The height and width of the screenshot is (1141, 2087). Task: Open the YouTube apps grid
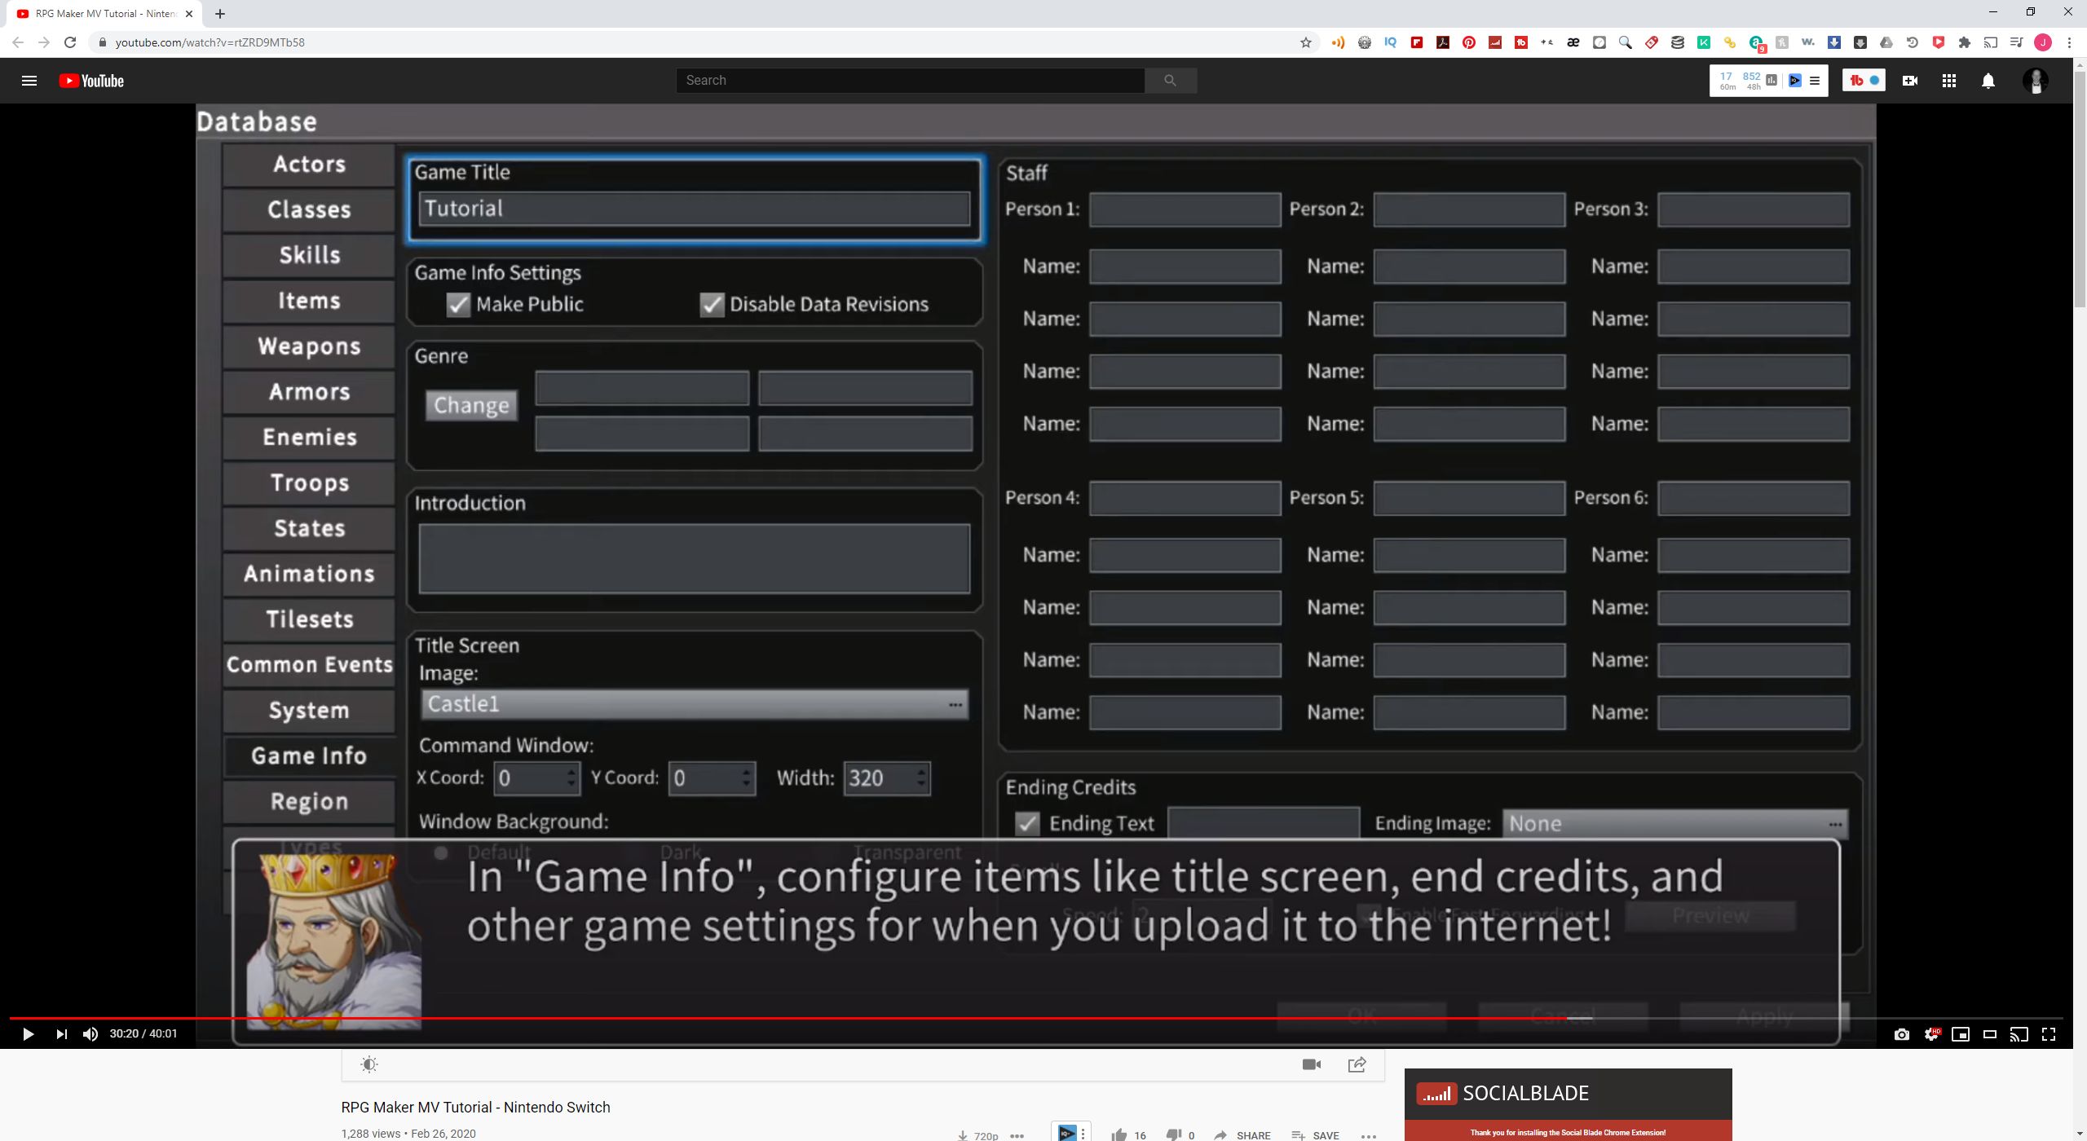[1949, 81]
